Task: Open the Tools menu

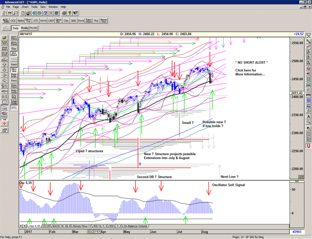Action: click(34, 7)
